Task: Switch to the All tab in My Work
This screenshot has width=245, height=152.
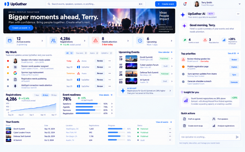Action: coord(69,53)
